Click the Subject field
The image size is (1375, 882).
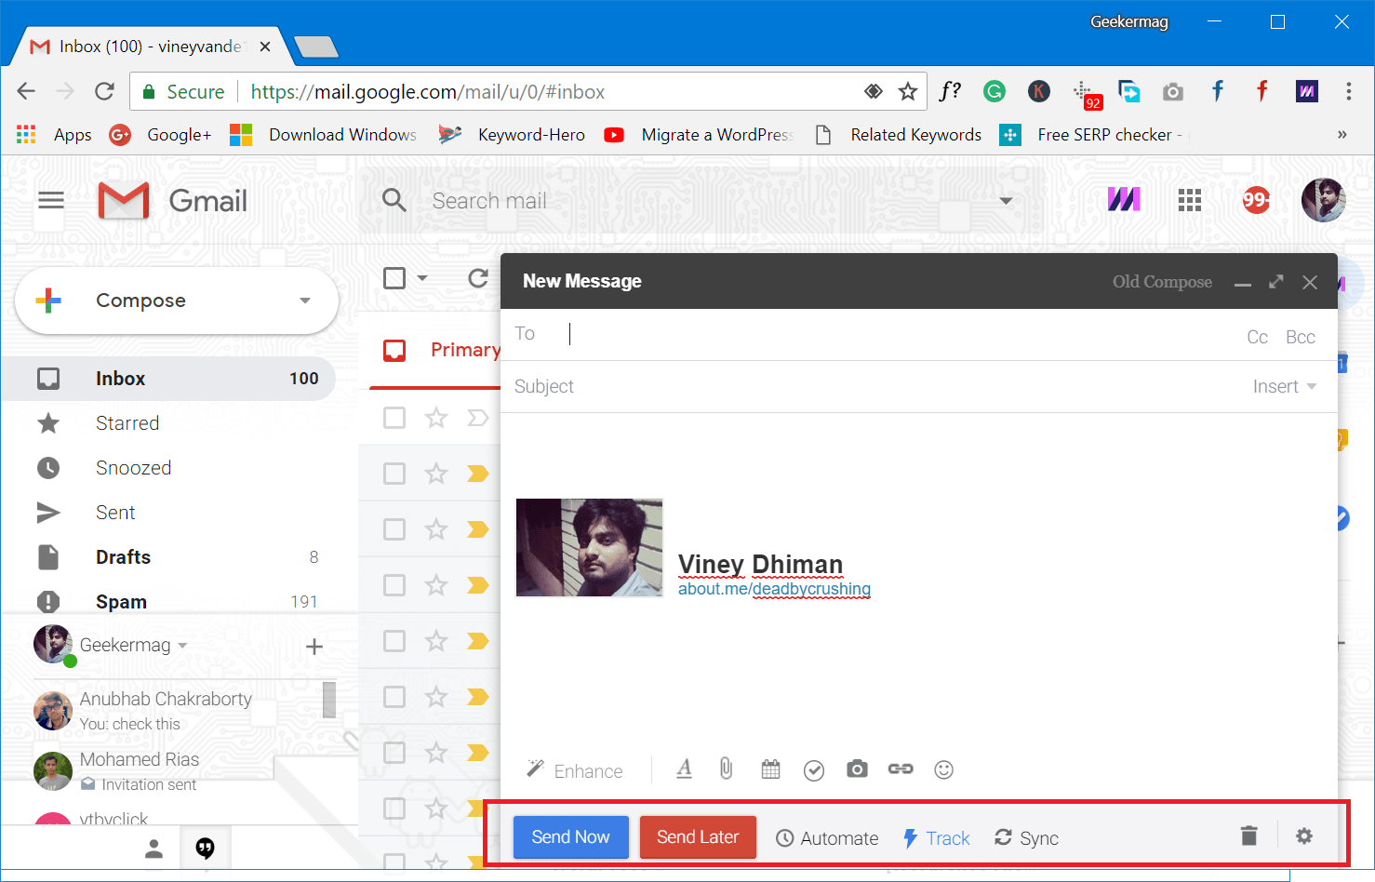point(874,386)
